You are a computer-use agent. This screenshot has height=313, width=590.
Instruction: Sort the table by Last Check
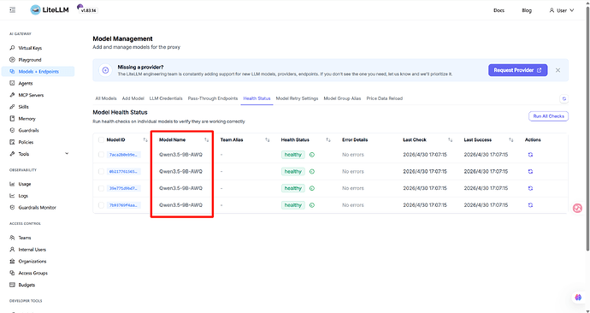pos(450,140)
